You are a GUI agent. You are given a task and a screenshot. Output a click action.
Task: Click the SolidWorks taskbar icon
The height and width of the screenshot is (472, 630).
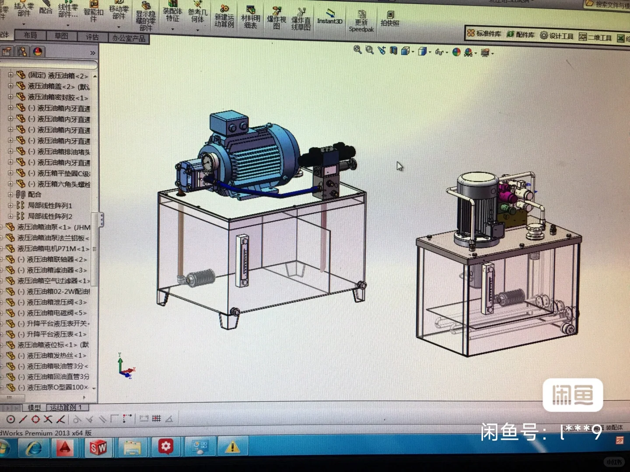[98, 448]
